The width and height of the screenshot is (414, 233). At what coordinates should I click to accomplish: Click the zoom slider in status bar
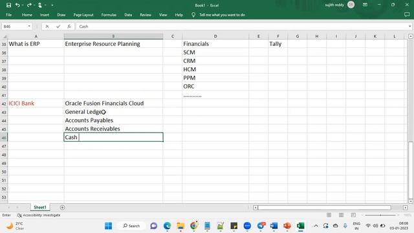(x=380, y=215)
